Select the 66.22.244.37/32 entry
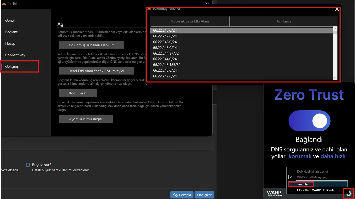This screenshot has width=355, height=199. point(241,53)
